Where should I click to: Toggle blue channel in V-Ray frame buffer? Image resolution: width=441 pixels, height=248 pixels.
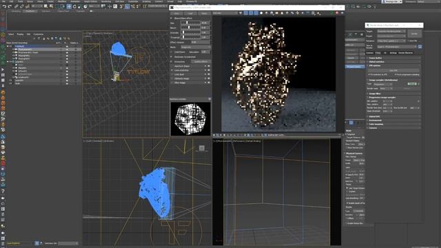pos(256,13)
